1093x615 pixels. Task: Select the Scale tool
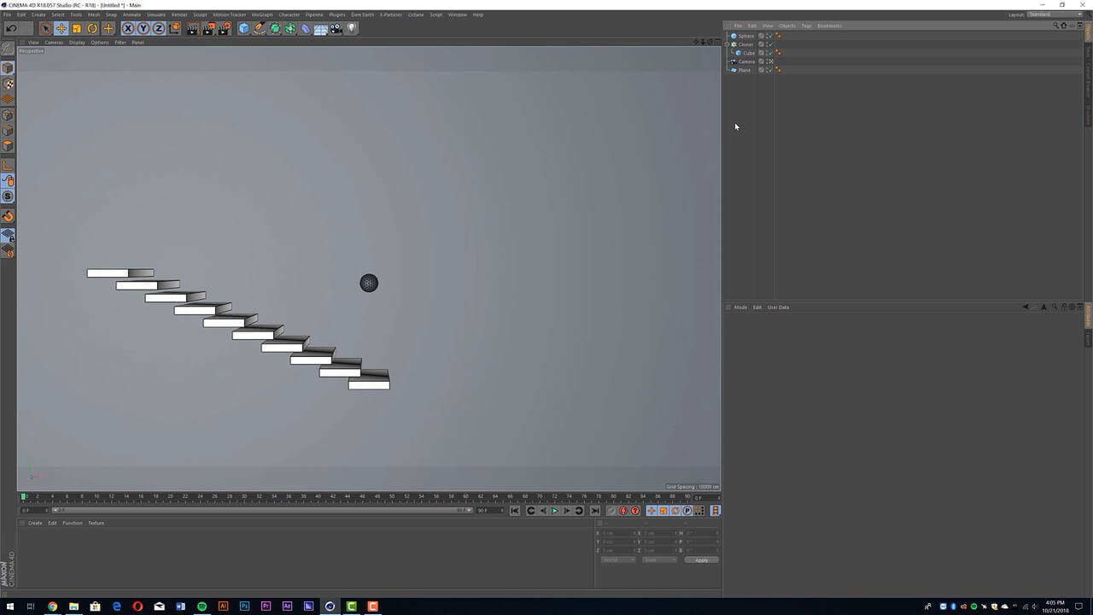[x=76, y=28]
